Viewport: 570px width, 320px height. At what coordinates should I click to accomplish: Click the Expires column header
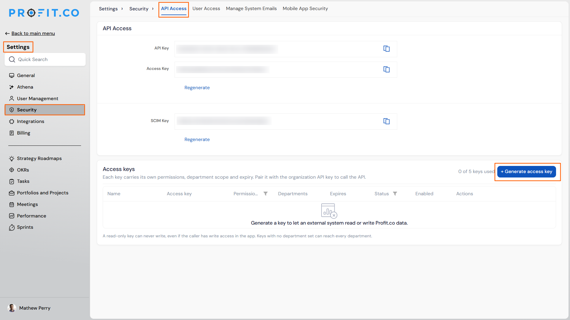pyautogui.click(x=338, y=194)
